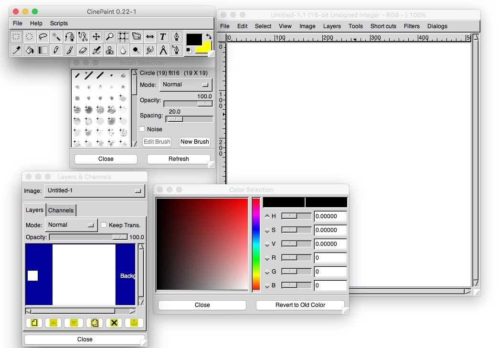Create a new layer in Layers panel
The image size is (498, 348).
[x=34, y=323]
